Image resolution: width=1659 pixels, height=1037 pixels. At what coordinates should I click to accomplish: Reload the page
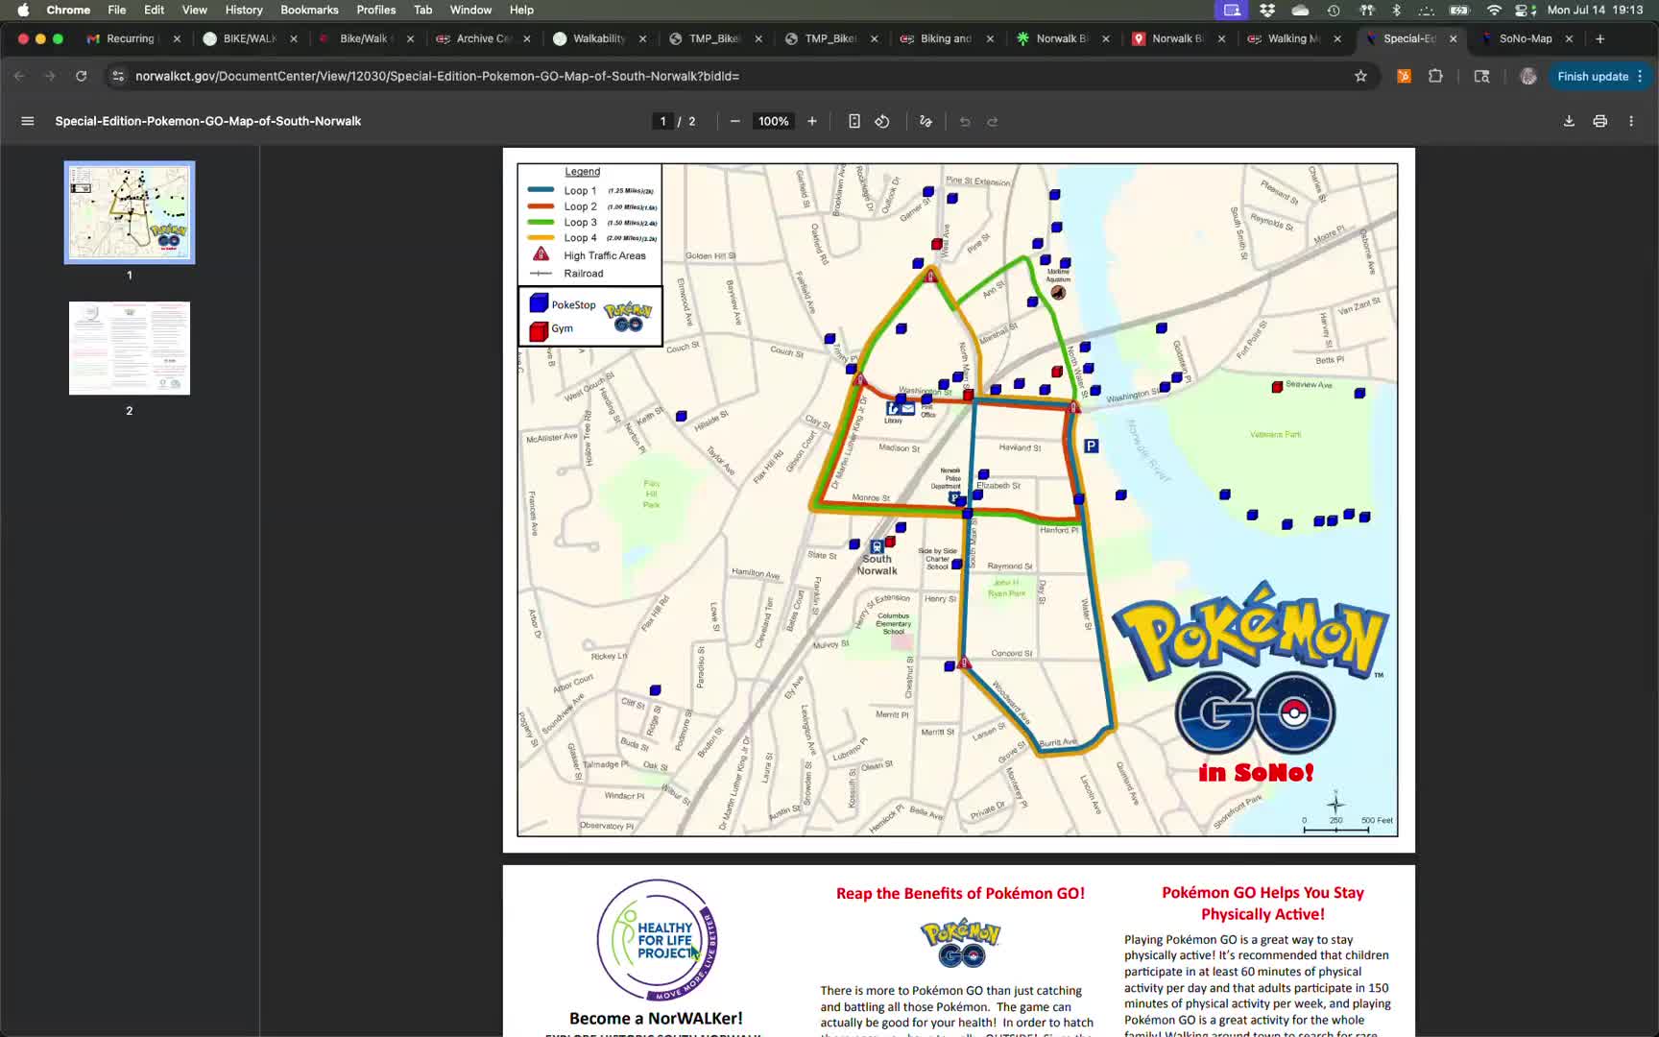82,76
